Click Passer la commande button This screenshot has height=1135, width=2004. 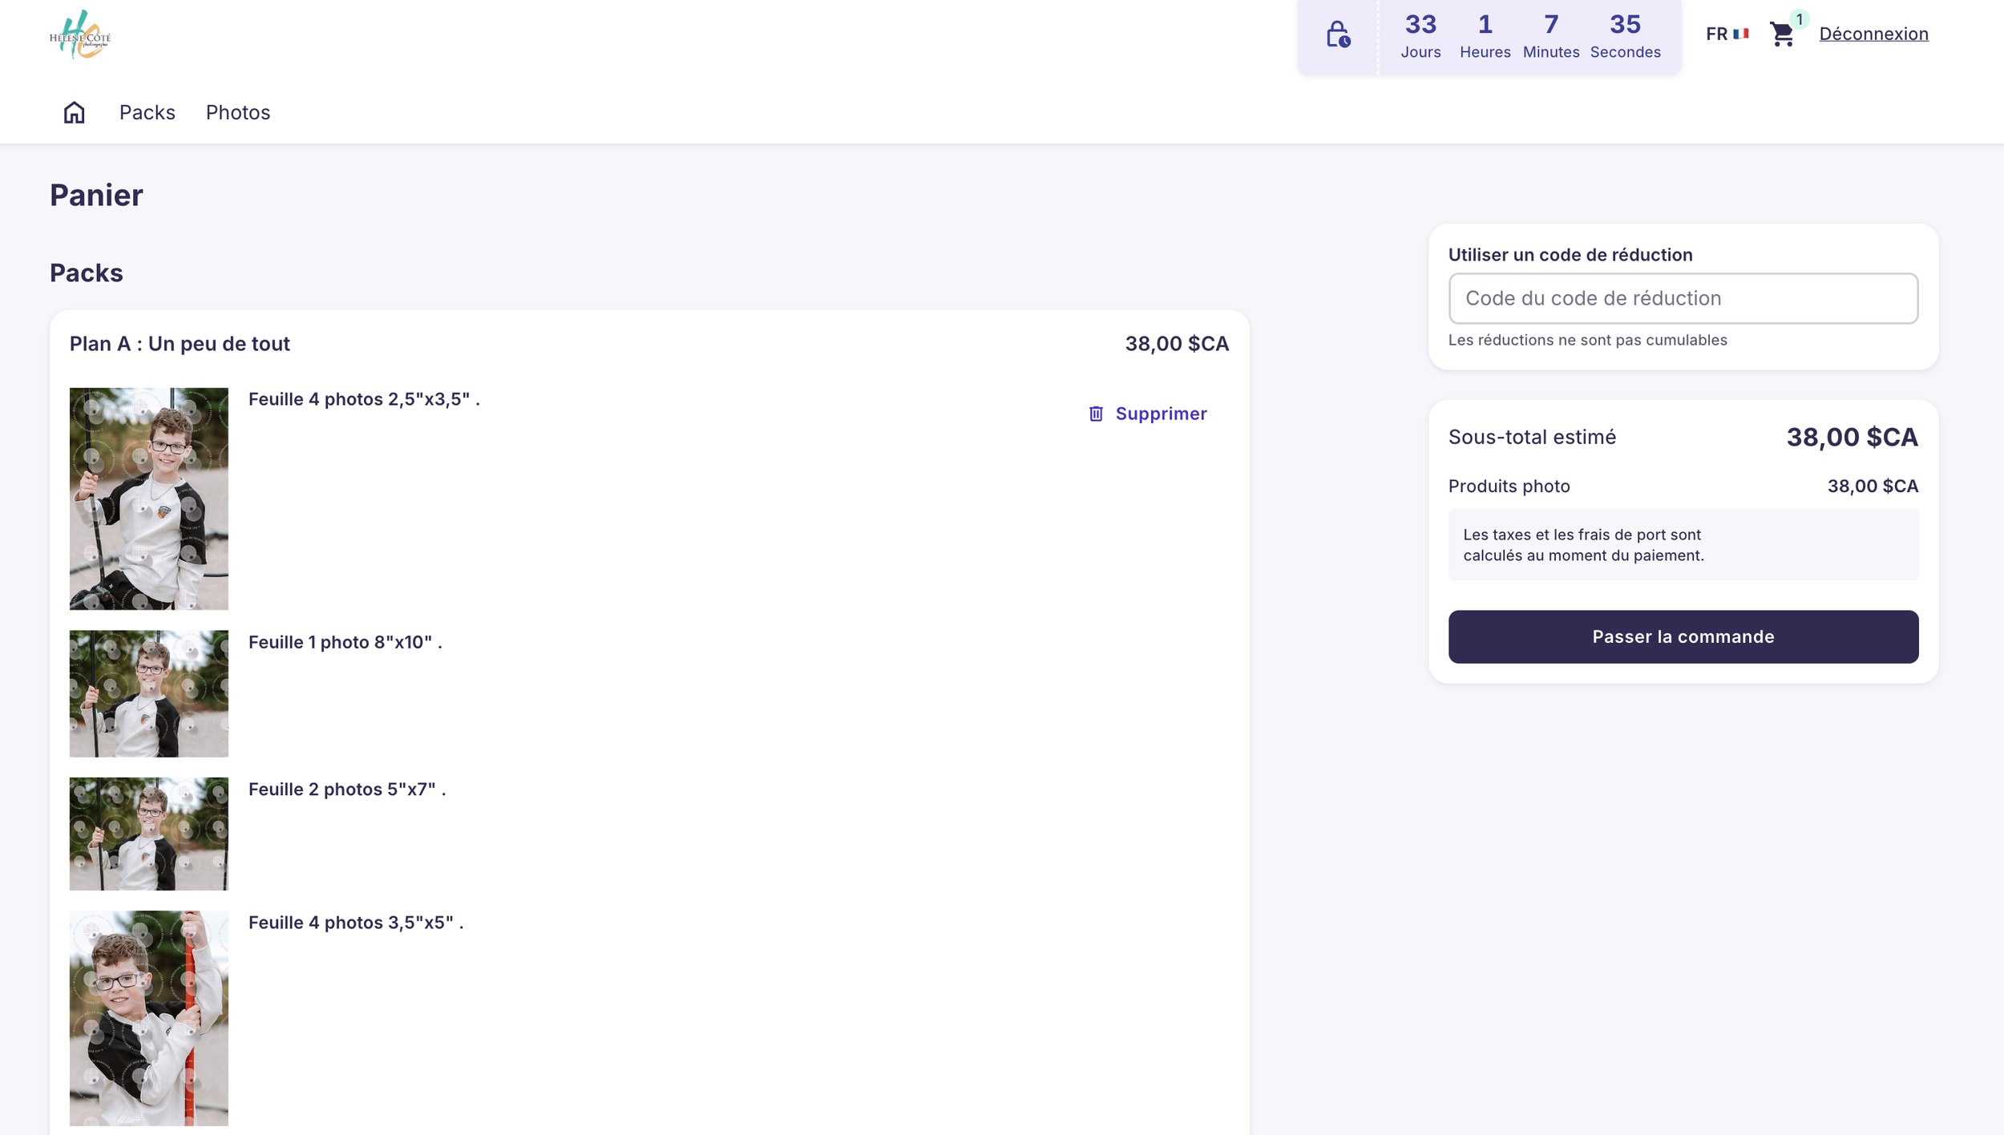point(1683,637)
